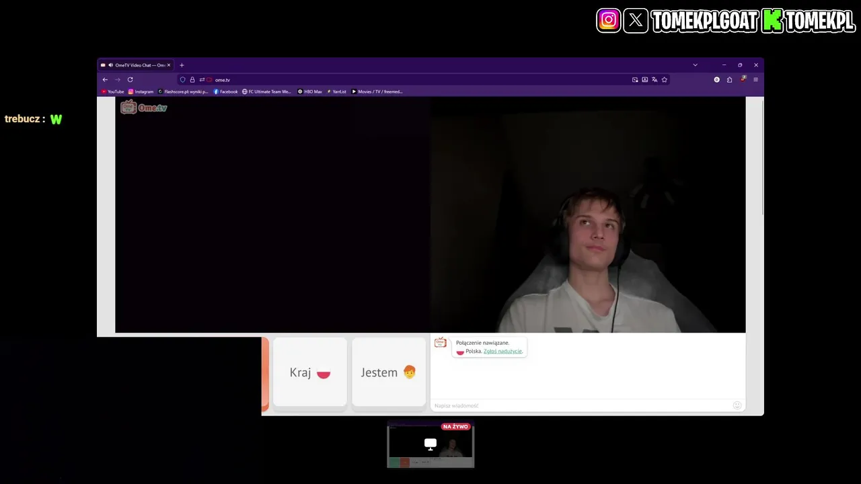Click the page vertical scrollbar

click(x=763, y=158)
